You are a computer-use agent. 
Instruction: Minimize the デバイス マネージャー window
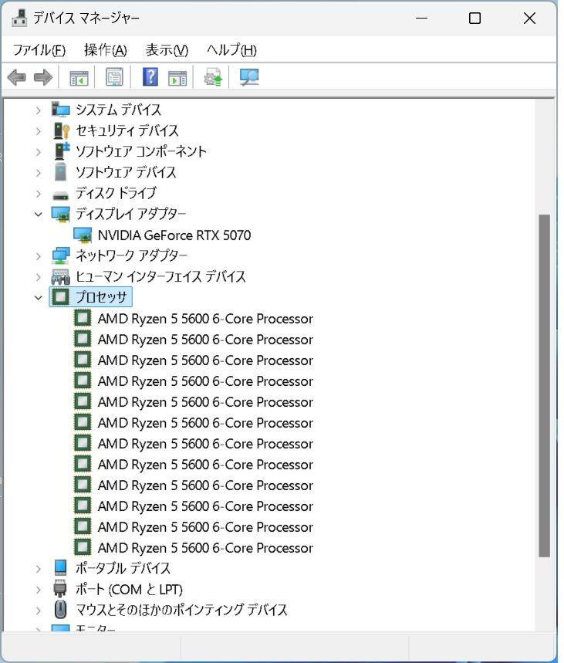(421, 19)
